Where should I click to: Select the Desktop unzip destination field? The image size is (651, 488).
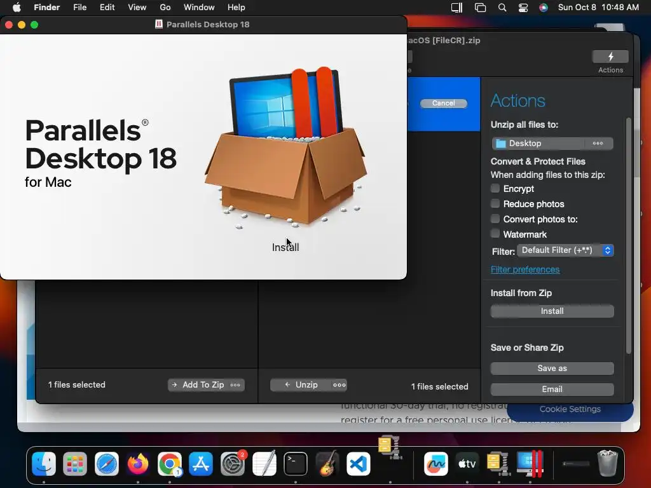pyautogui.click(x=552, y=143)
